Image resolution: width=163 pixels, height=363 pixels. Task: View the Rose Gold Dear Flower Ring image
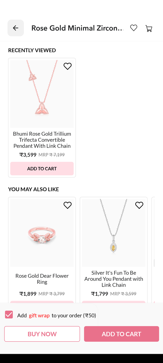pyautogui.click(x=42, y=233)
